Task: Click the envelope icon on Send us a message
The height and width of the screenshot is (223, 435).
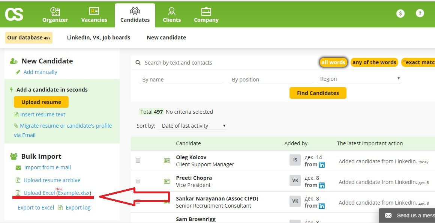Action: (388, 215)
